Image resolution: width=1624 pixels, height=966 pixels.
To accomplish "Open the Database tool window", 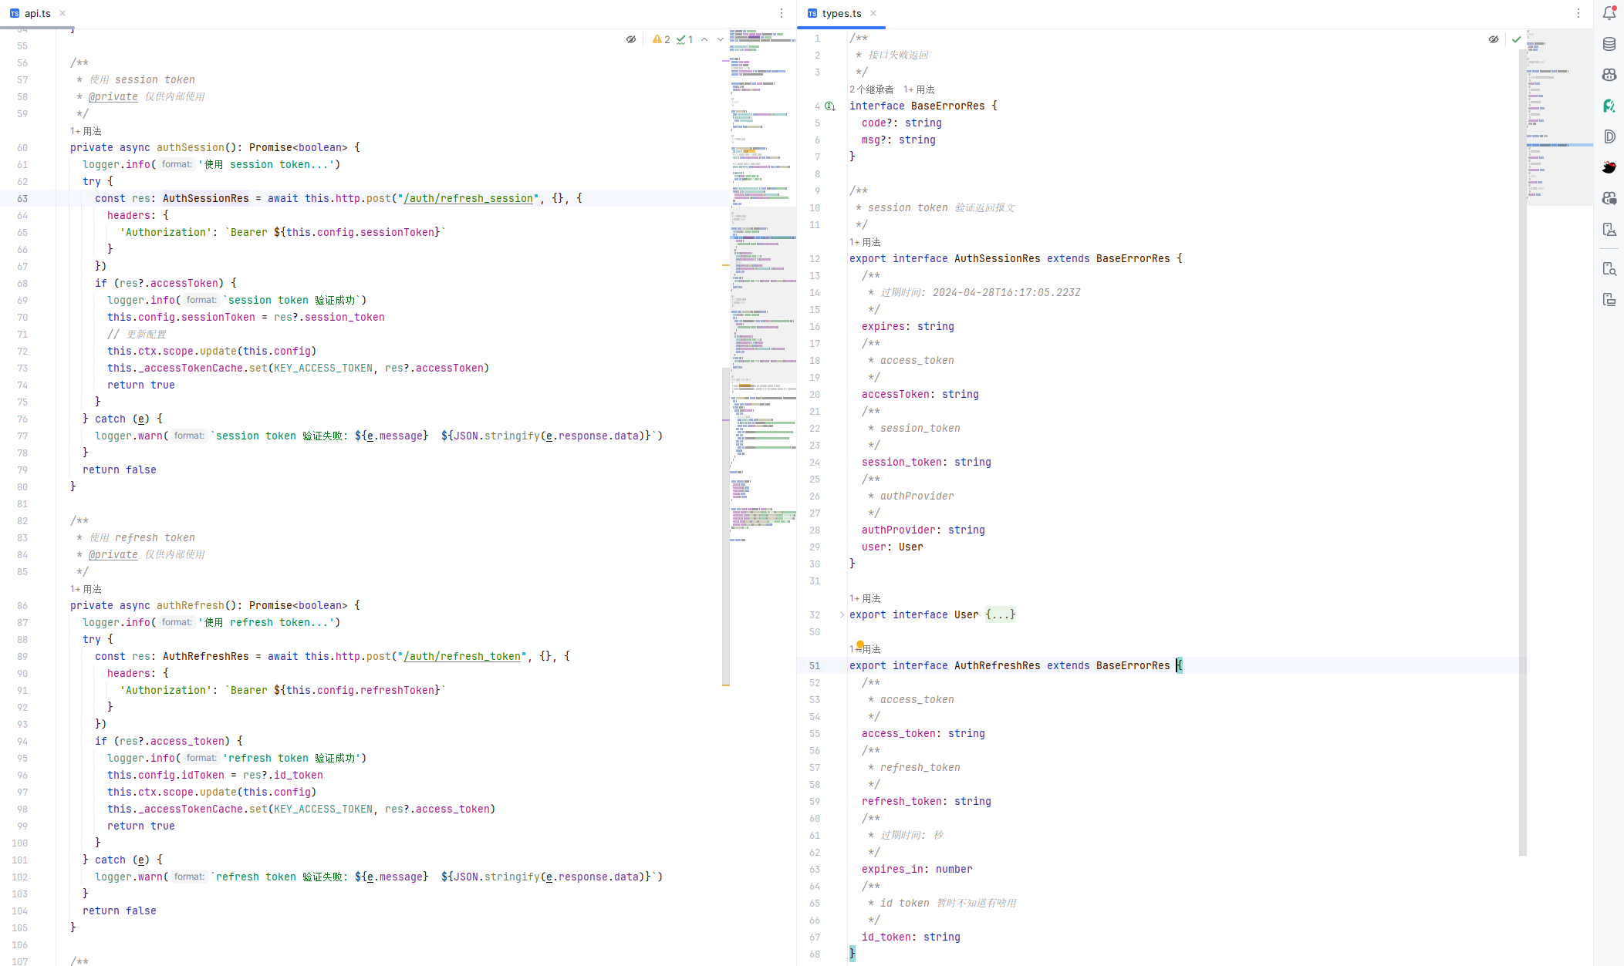I will (1609, 44).
